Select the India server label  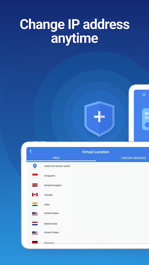[47, 204]
